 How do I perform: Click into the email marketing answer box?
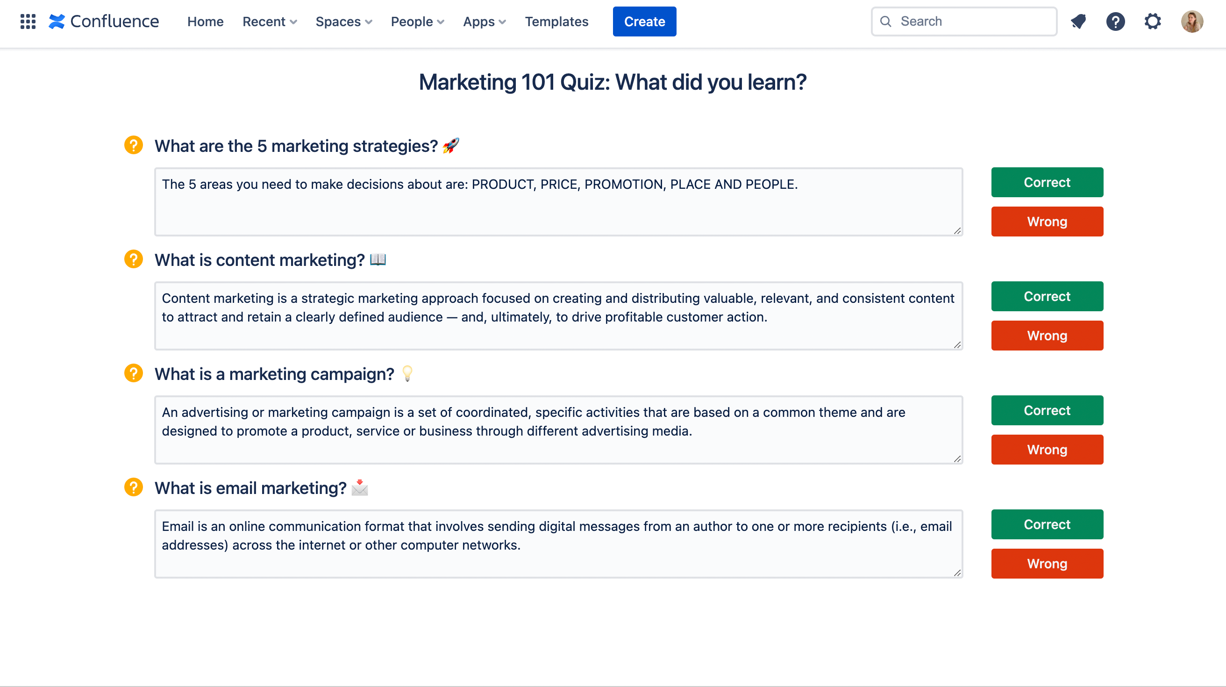point(559,544)
